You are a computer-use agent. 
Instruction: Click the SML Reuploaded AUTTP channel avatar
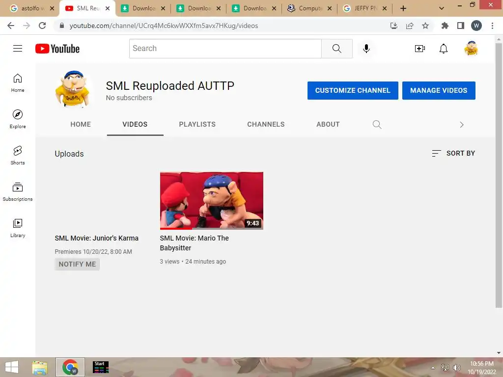(x=73, y=89)
